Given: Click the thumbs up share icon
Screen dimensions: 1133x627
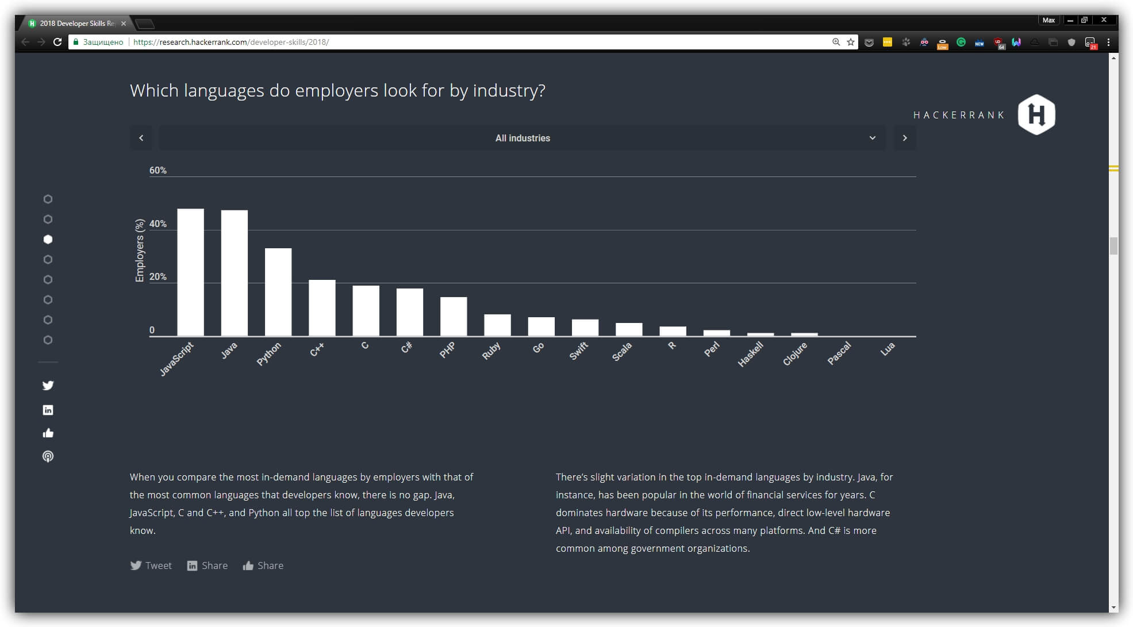Looking at the screenshot, I should click(x=247, y=566).
